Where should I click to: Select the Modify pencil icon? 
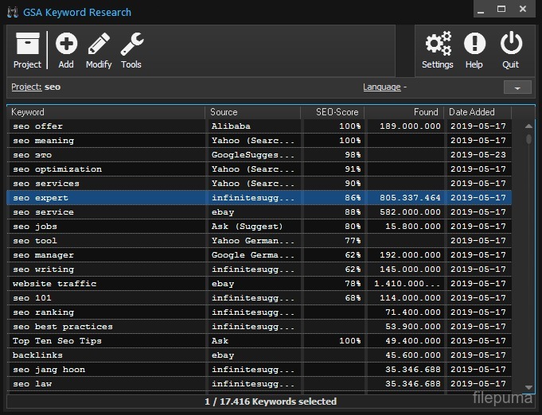(99, 45)
